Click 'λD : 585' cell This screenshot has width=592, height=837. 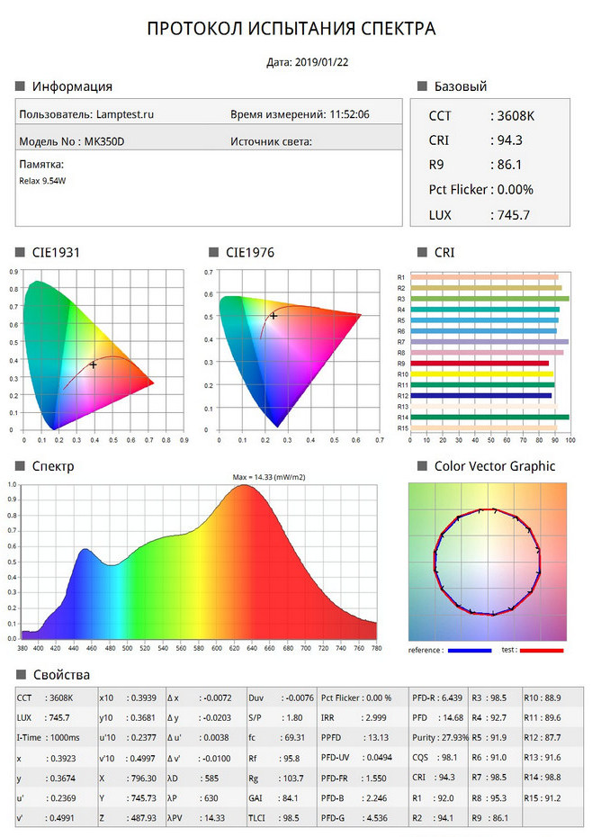coord(193,778)
